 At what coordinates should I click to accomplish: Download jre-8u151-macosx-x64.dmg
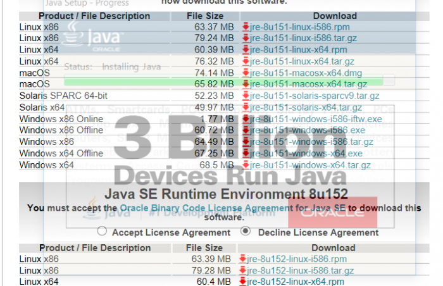(306, 73)
